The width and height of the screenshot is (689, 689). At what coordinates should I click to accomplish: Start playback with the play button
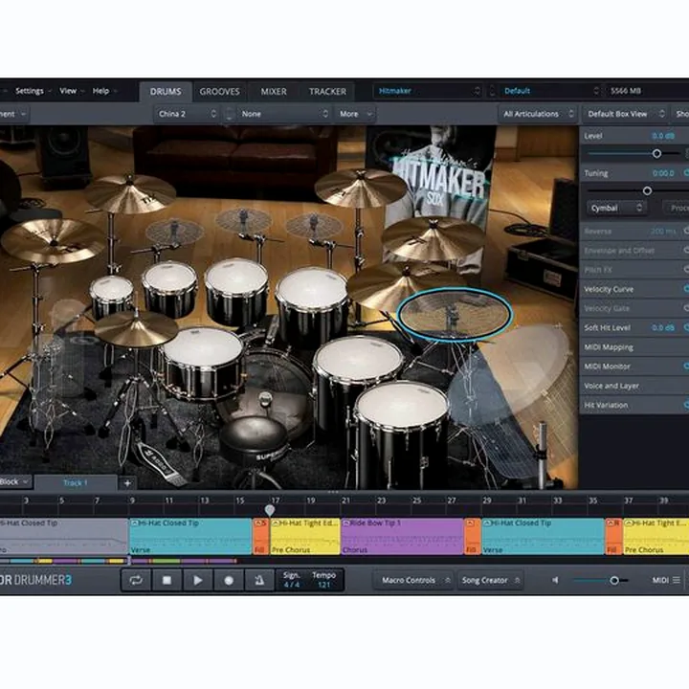click(198, 581)
